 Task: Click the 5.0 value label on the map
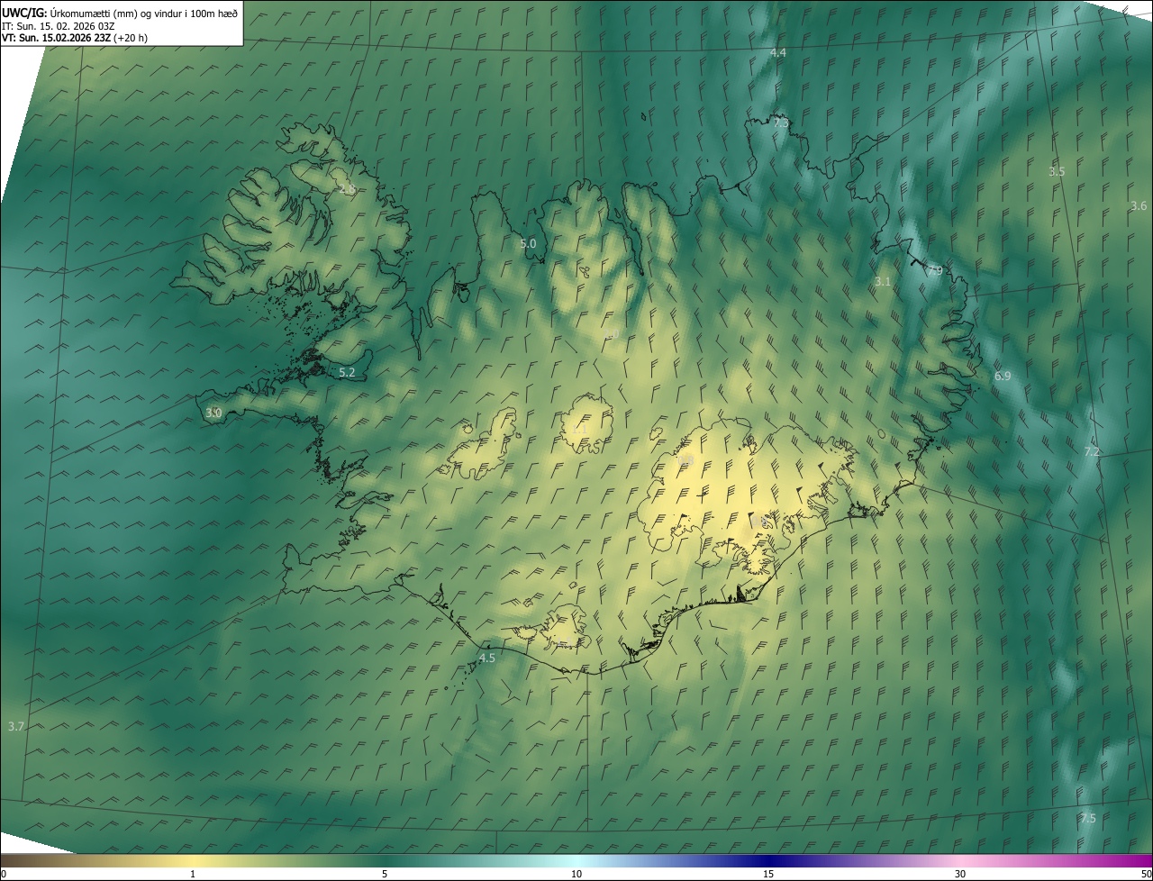[x=528, y=244]
